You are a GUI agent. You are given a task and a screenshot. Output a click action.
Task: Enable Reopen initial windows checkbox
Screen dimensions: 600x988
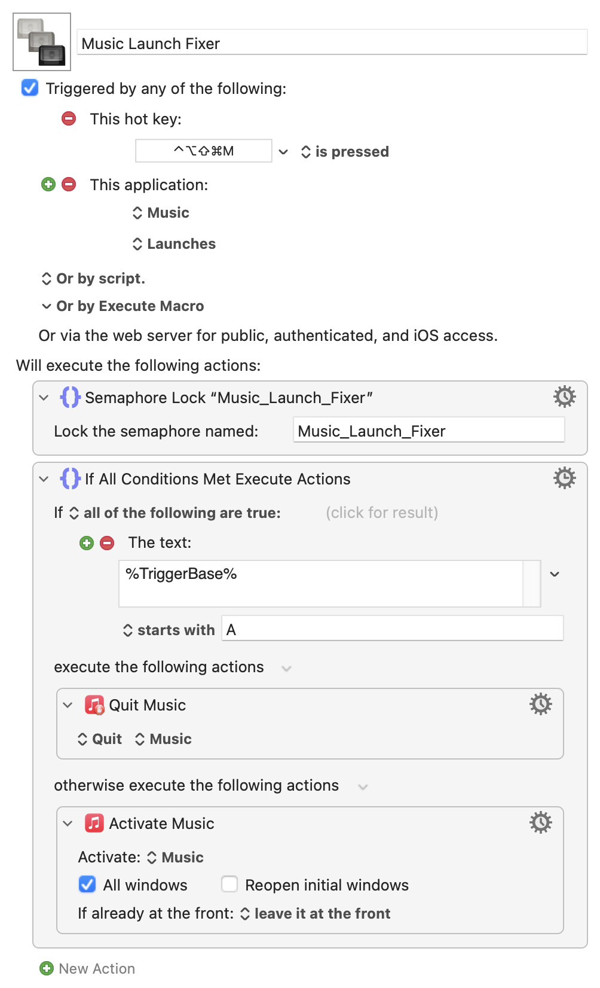click(229, 884)
